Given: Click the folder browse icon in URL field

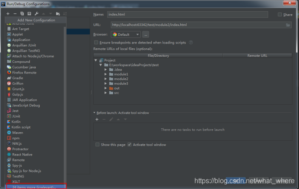Looking at the screenshot, I should 288,25.
